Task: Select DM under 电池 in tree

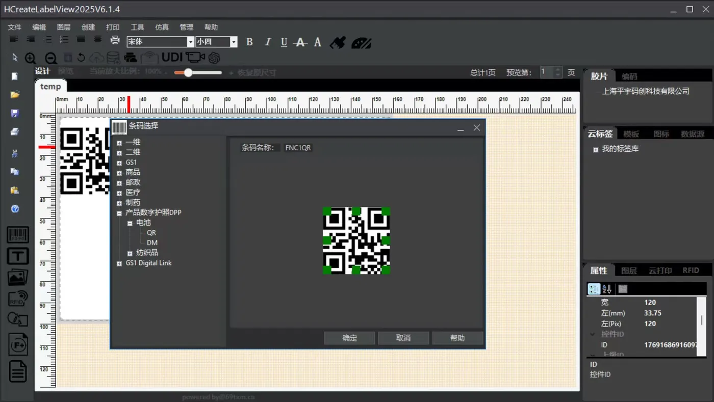Action: [152, 243]
